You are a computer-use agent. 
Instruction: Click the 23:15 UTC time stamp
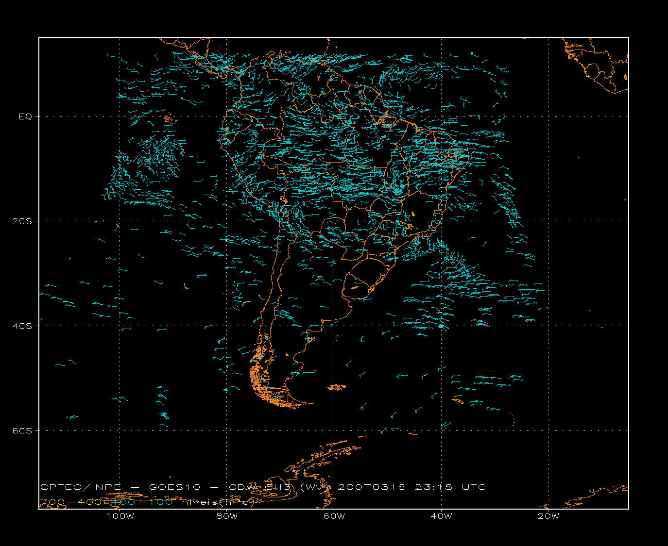tap(450, 487)
